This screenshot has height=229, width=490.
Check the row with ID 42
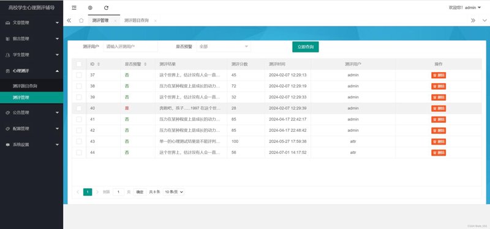tap(79, 130)
